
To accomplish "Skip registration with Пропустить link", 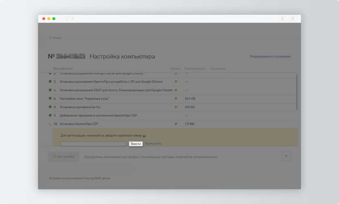I will [x=153, y=143].
